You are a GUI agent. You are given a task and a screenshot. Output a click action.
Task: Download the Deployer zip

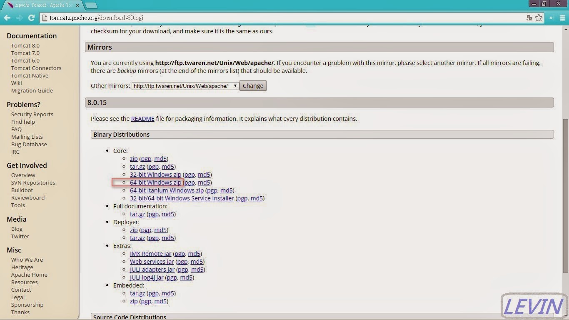click(134, 230)
